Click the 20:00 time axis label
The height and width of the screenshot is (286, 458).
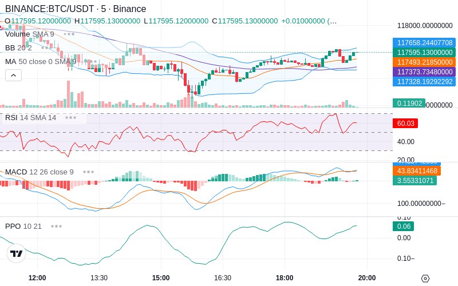367,278
